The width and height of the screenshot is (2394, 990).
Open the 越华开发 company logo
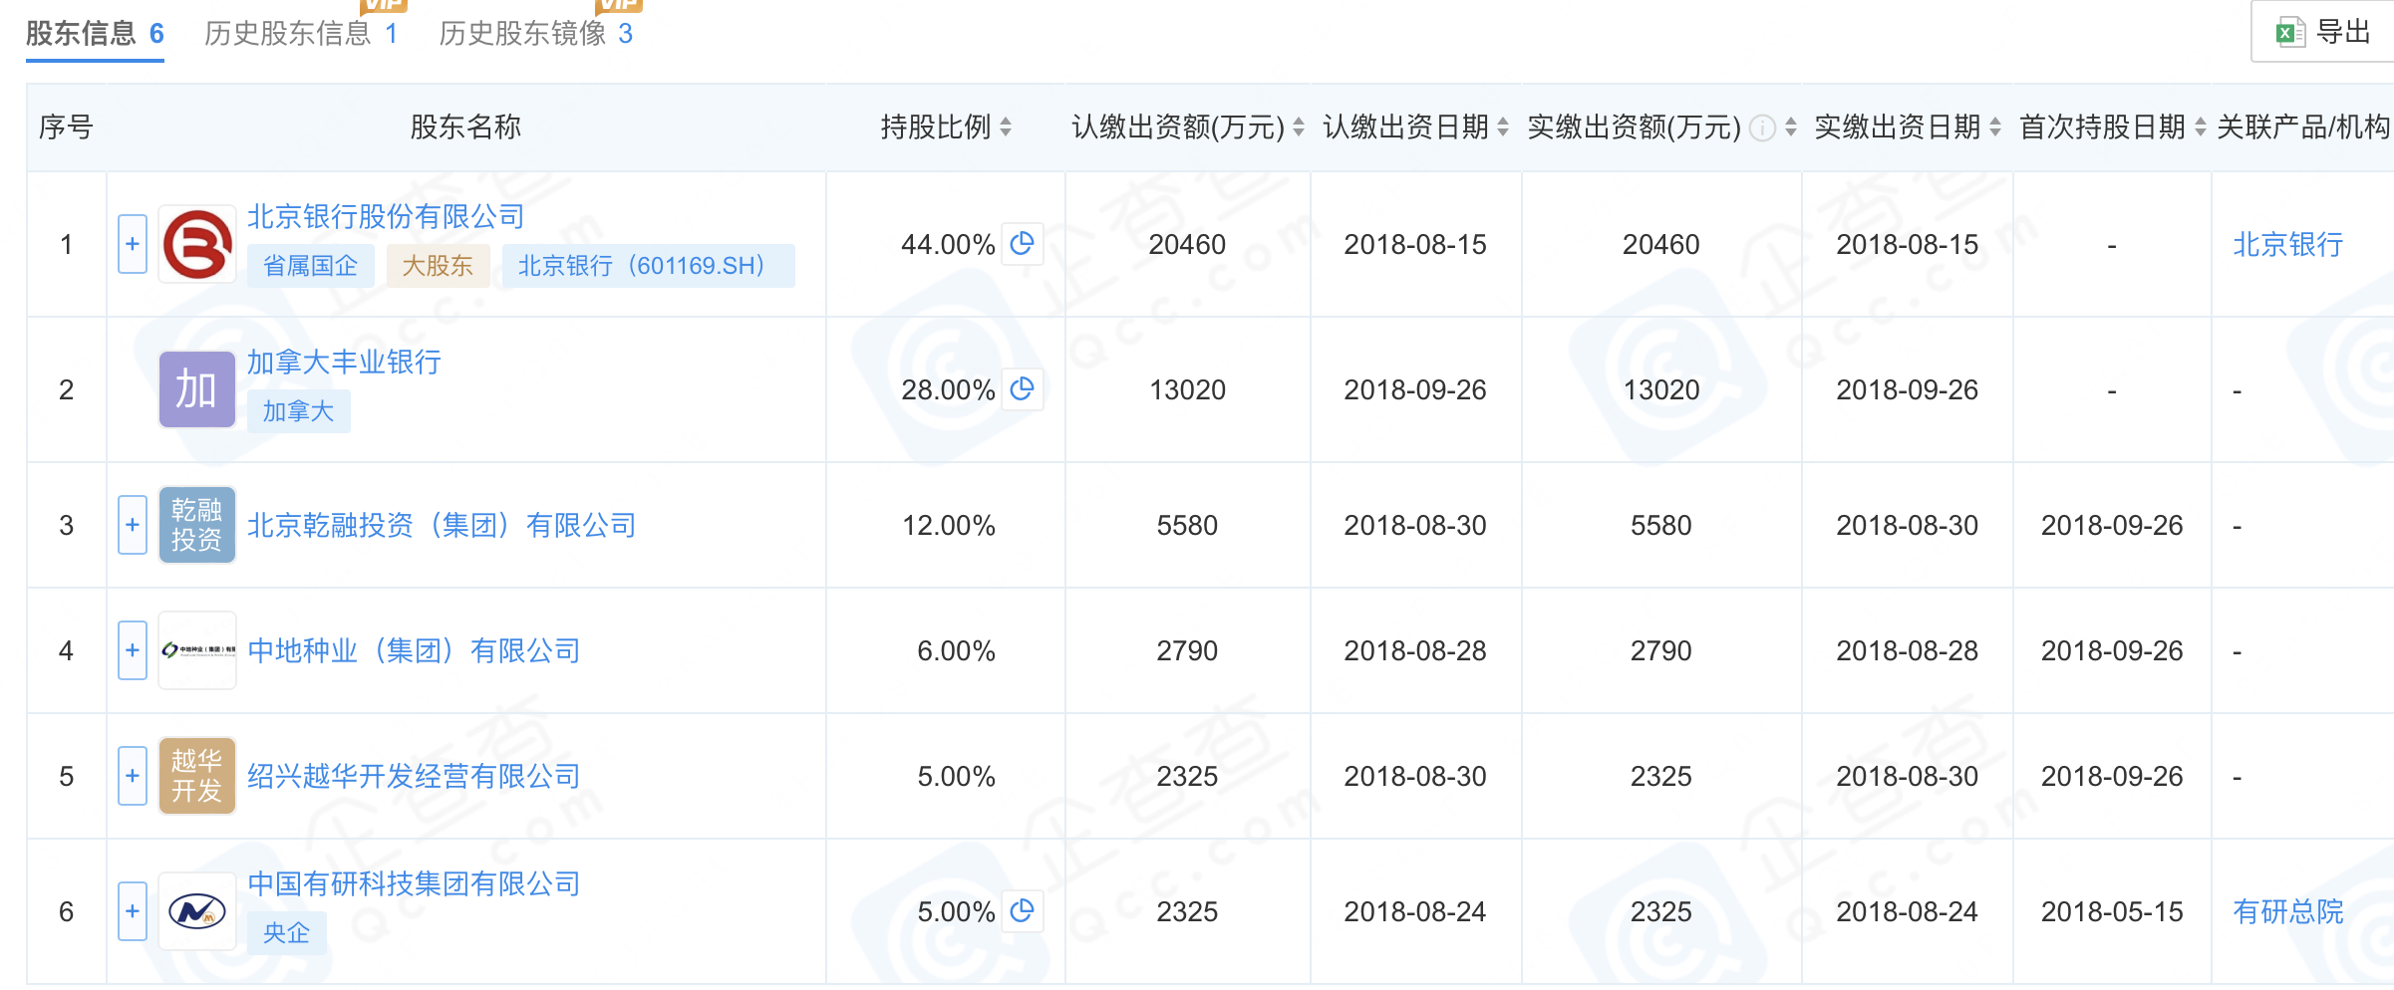pyautogui.click(x=197, y=776)
